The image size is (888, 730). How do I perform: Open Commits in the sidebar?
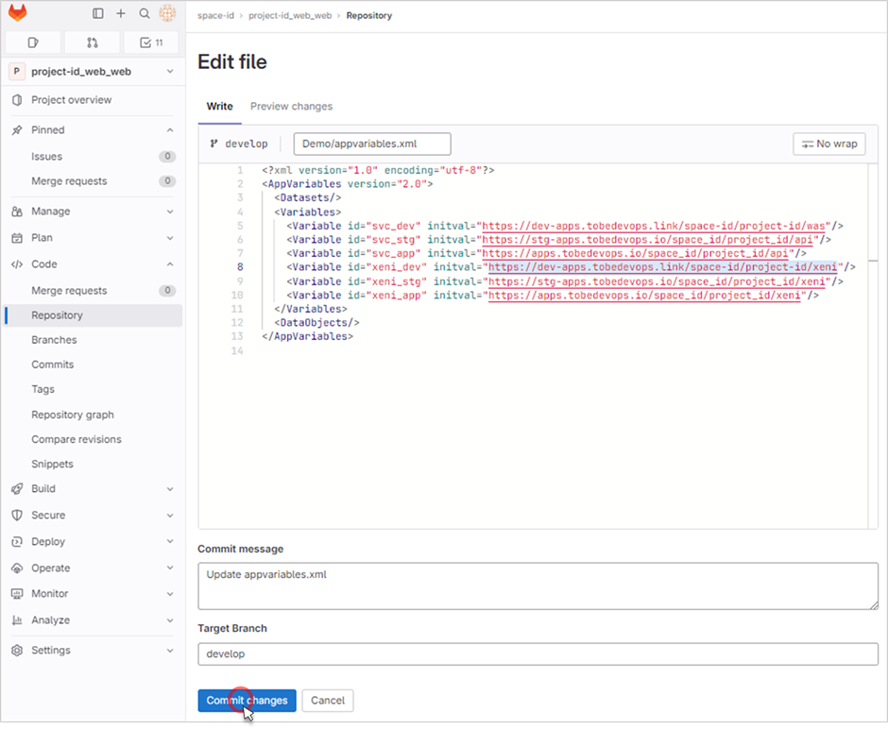94,365
